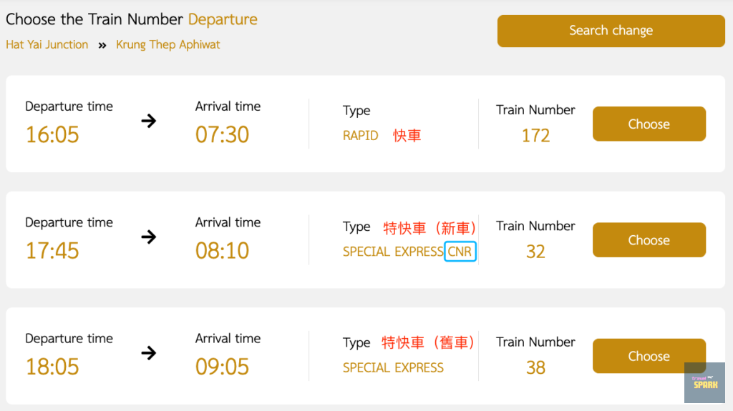Click the double chevron between station names
The width and height of the screenshot is (733, 411).
(x=102, y=45)
